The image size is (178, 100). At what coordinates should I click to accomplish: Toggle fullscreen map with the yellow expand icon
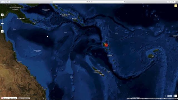coord(175,6)
